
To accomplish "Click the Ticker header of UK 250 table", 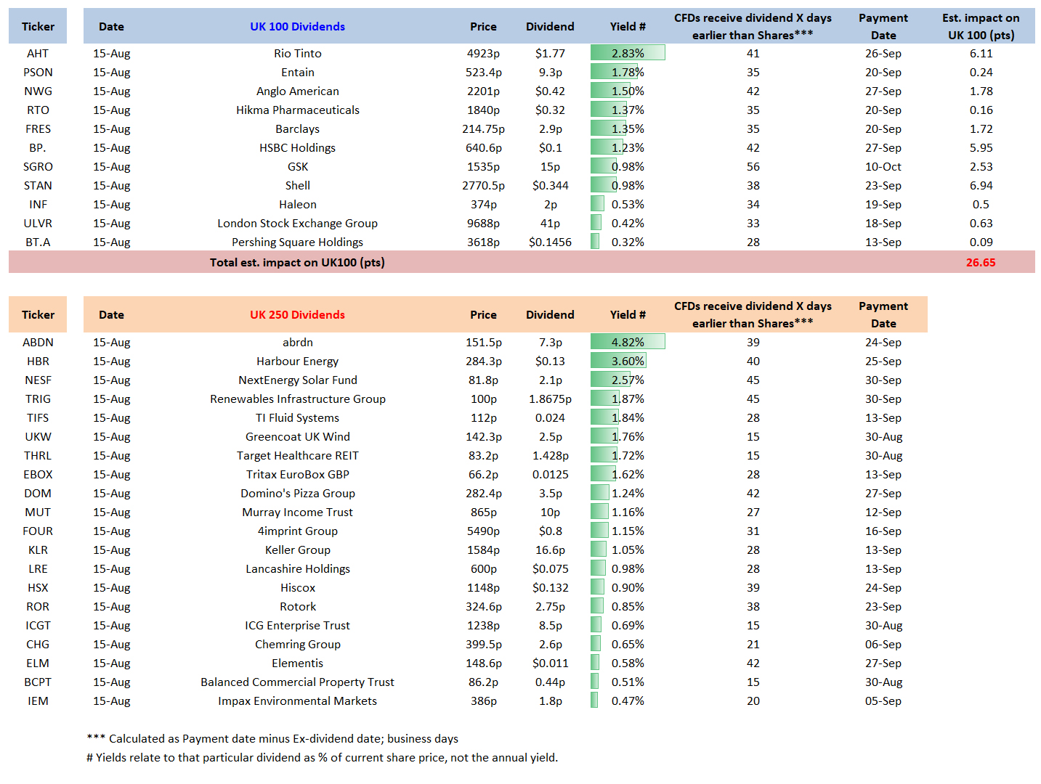I will (x=38, y=315).
